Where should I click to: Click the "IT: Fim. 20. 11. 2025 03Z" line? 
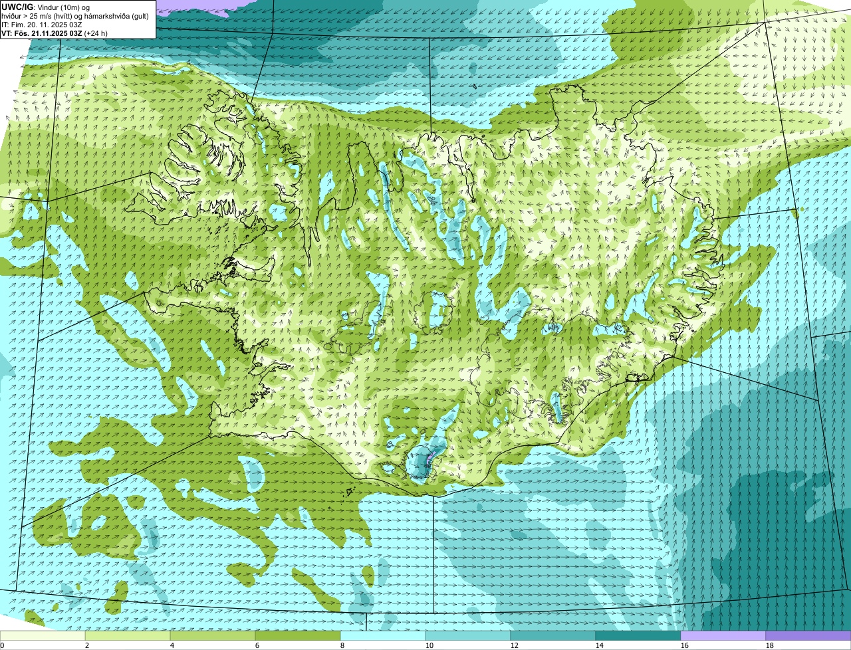coord(41,24)
